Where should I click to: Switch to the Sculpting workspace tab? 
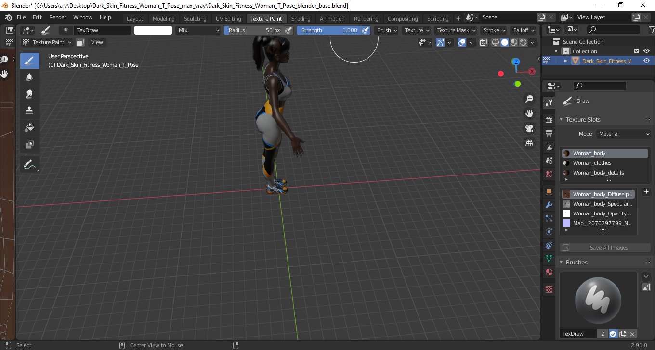tap(195, 19)
